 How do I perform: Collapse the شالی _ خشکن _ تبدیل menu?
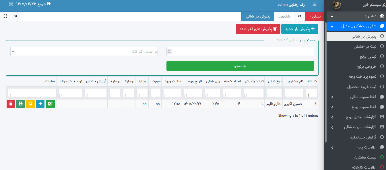click(356, 26)
